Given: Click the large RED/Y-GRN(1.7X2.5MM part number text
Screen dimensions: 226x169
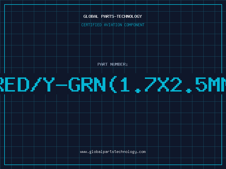Looking at the screenshot, I should [113, 84].
